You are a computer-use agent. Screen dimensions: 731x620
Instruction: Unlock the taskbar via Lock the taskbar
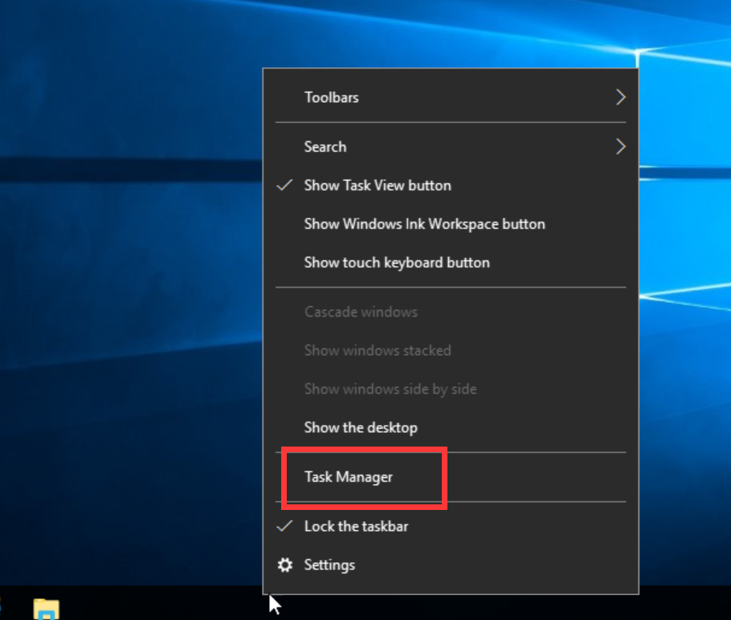click(x=356, y=527)
